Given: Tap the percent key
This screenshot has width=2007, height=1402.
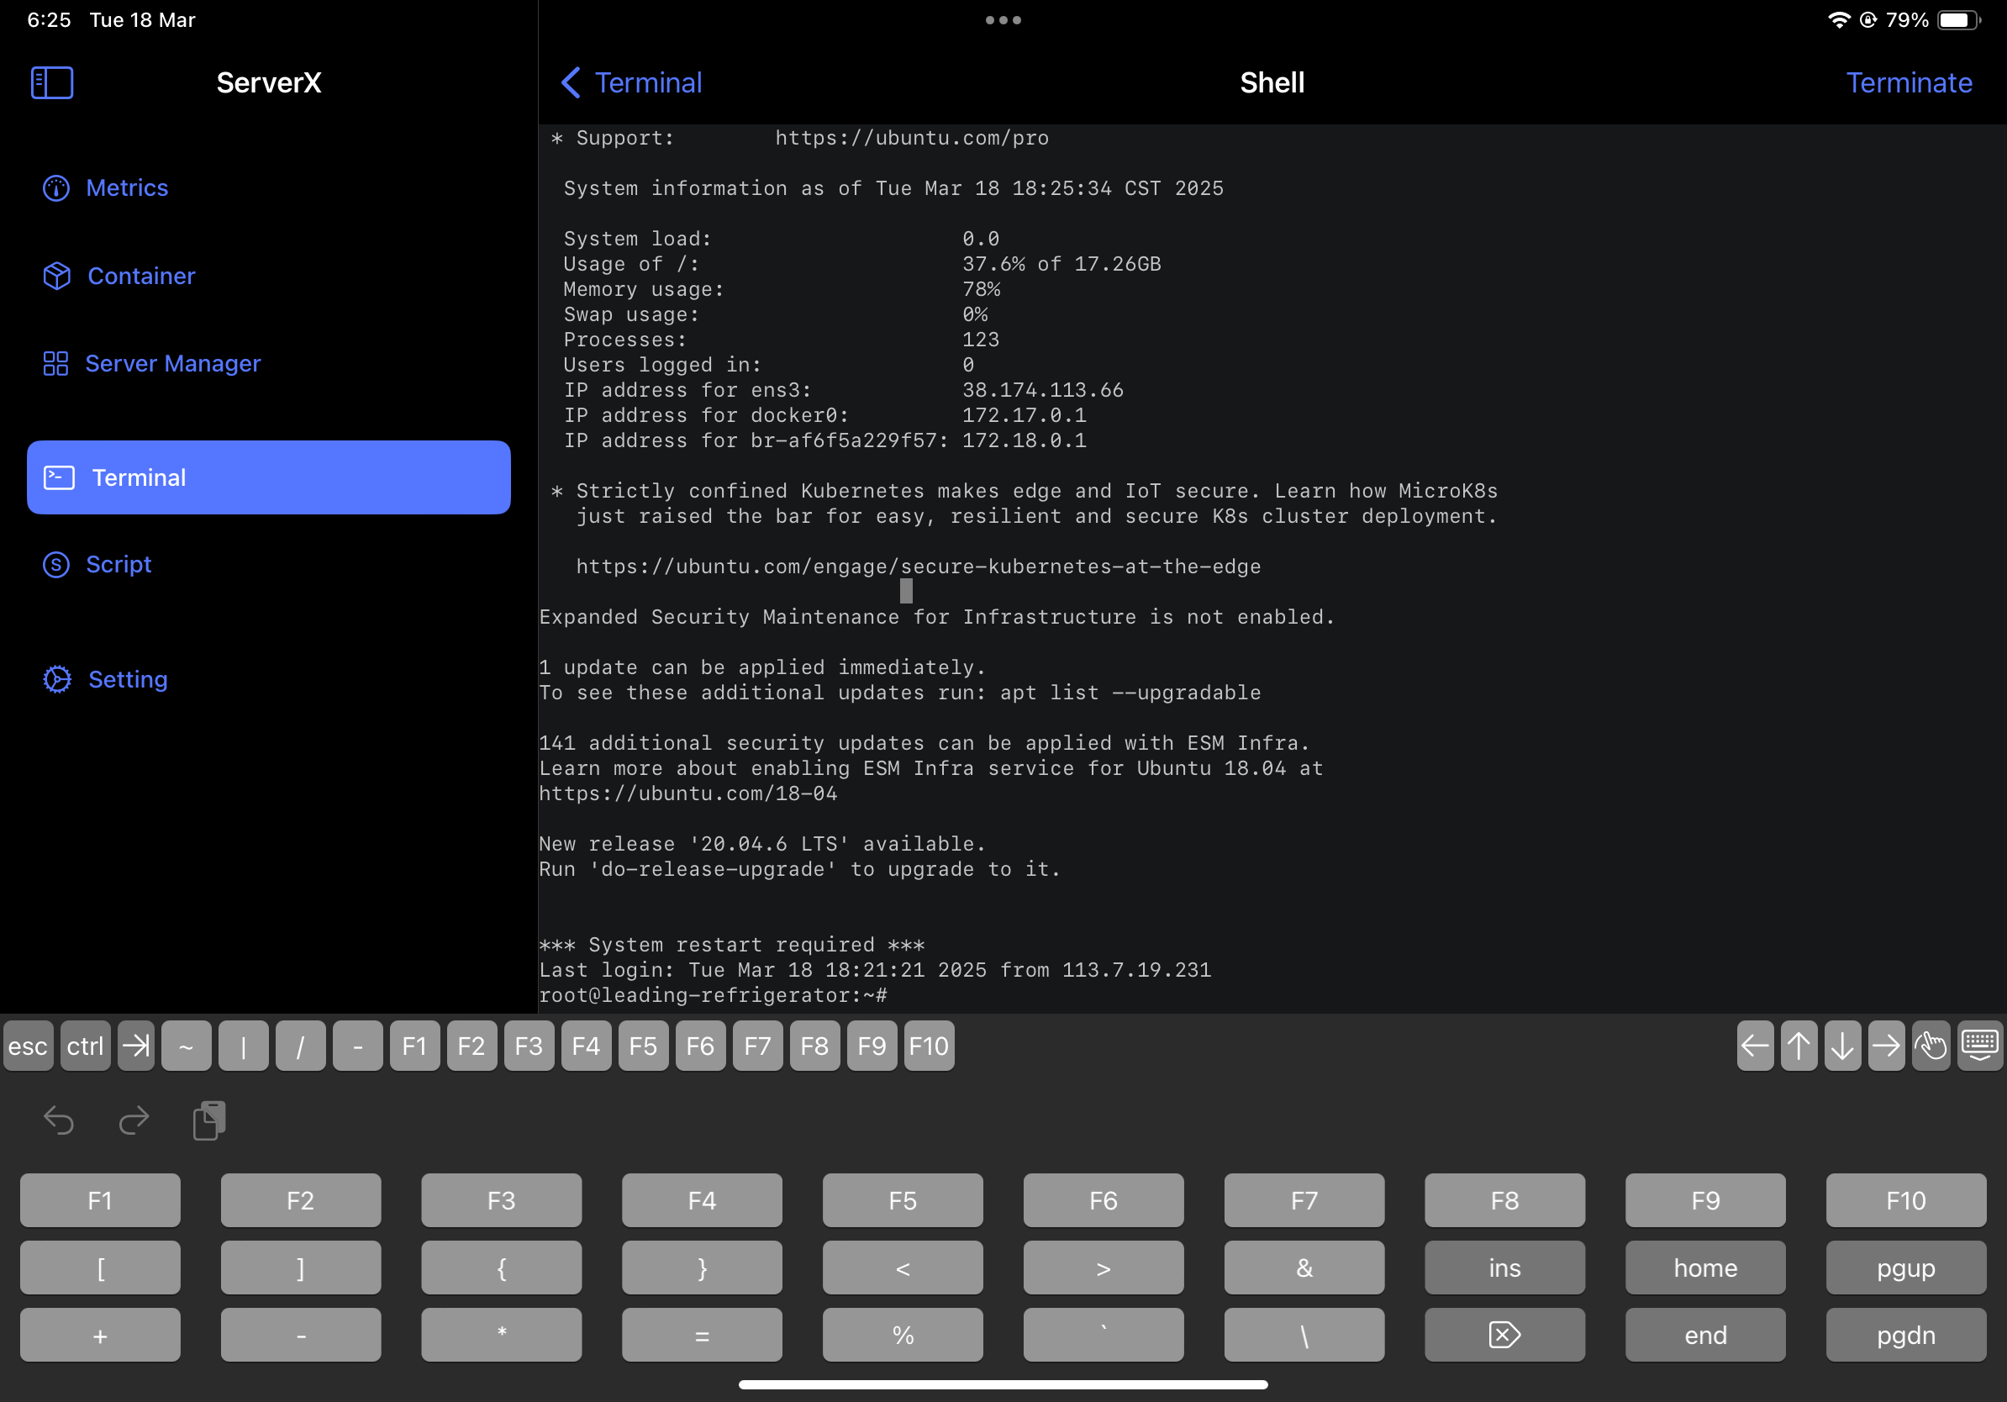Looking at the screenshot, I should pos(903,1335).
